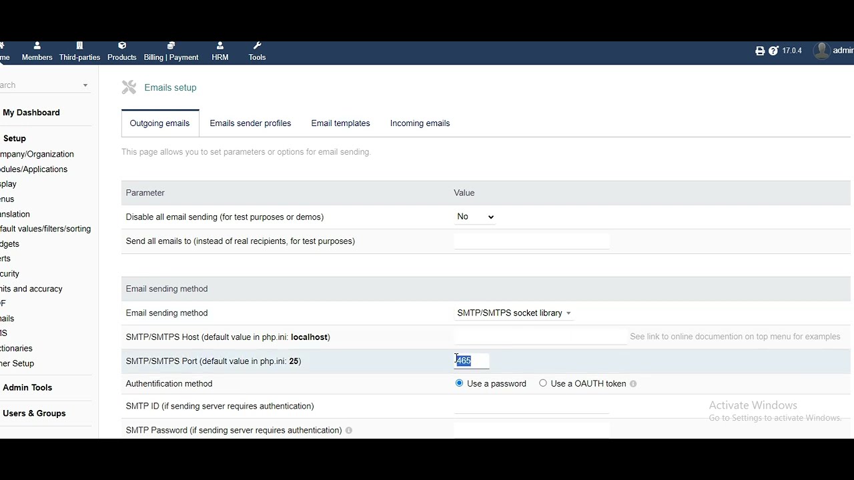Open My Dashboard in sidebar

(x=31, y=113)
